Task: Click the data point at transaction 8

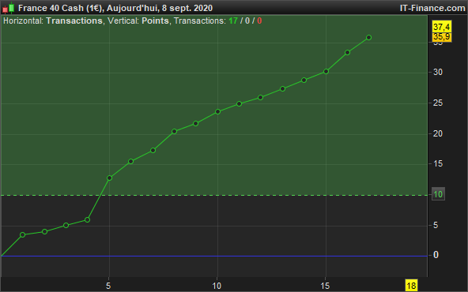Action: click(x=174, y=131)
